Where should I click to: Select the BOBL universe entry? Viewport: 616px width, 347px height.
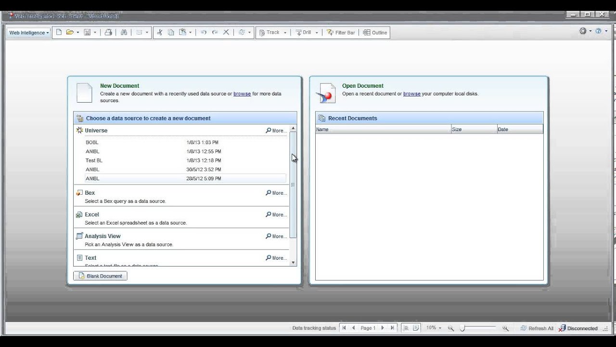[185, 143]
